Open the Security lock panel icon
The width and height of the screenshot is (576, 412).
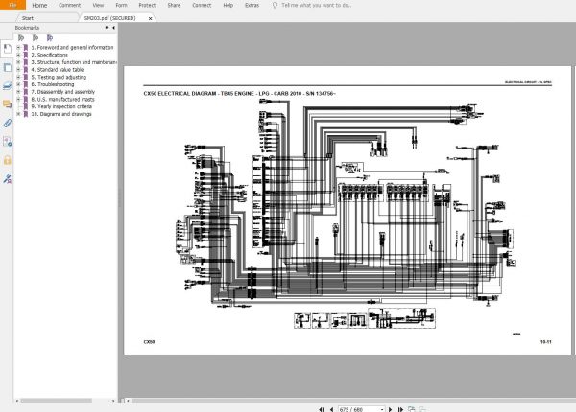point(8,160)
